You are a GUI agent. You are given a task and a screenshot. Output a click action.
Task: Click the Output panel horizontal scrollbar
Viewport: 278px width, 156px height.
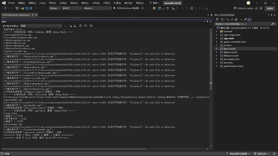coord(76,149)
